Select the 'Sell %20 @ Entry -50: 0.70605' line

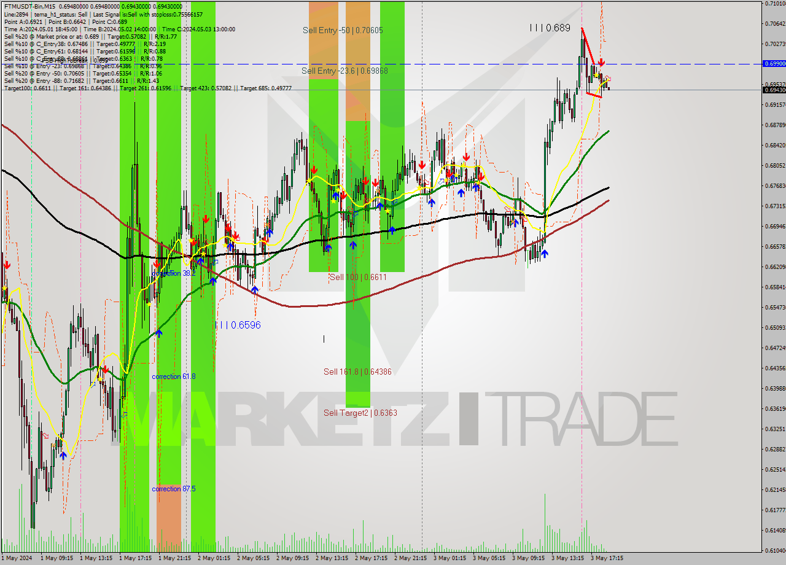(x=83, y=73)
